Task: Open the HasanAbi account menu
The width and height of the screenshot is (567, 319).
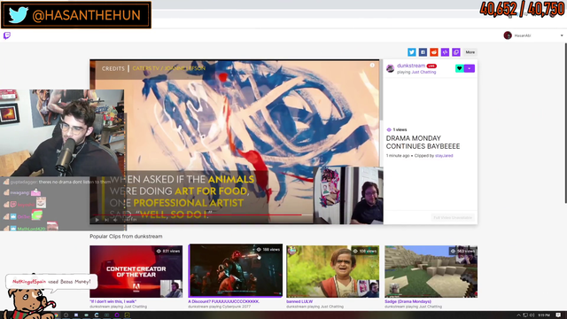Action: click(x=562, y=35)
